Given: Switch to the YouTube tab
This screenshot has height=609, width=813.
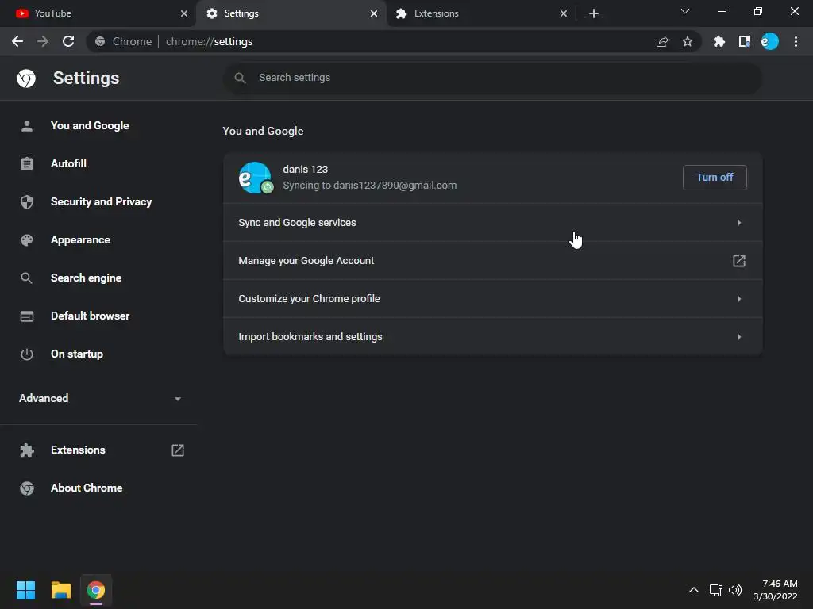Looking at the screenshot, I should pyautogui.click(x=98, y=13).
